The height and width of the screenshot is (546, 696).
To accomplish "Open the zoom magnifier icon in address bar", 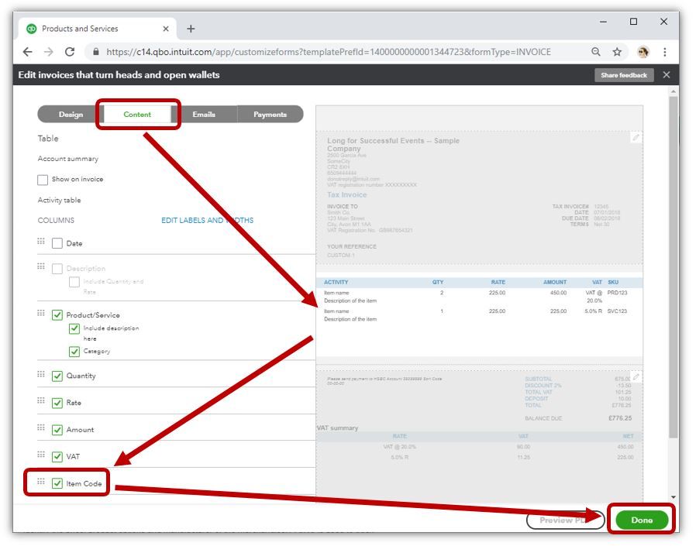I will [596, 52].
